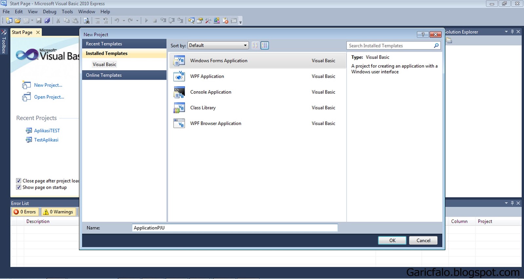The width and height of the screenshot is (524, 279).
Task: Expand the collapsed Toolbox side tab
Action: [4, 42]
